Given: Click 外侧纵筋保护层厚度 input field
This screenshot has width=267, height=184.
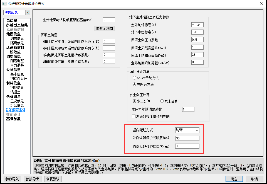Looking at the screenshot, I should coord(187,138).
